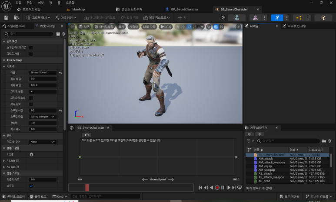336x202 pixels.
Task: Click the Save asset floppy disk icon
Action: click(6, 17)
